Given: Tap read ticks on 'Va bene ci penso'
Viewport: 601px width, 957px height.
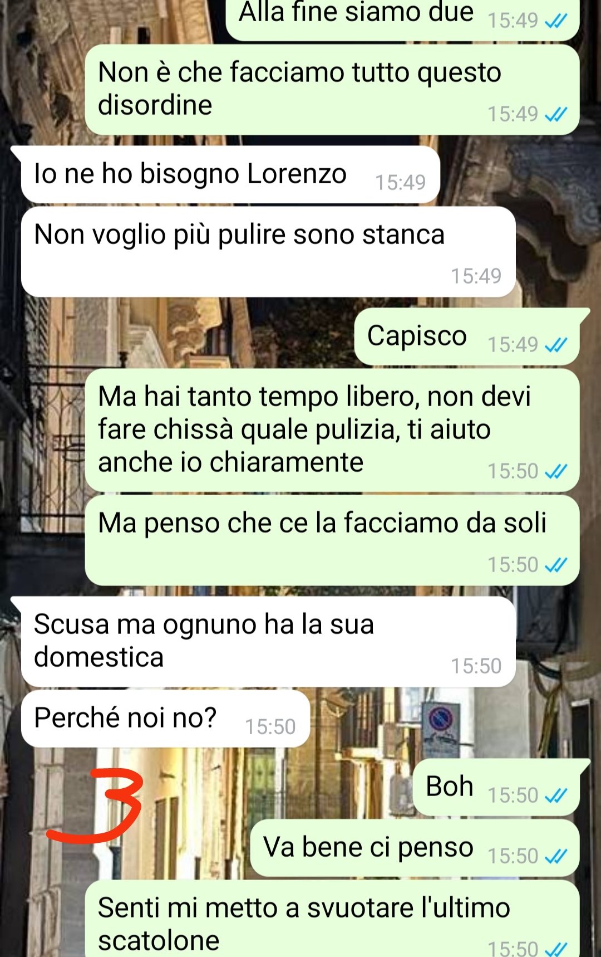Looking at the screenshot, I should (555, 856).
